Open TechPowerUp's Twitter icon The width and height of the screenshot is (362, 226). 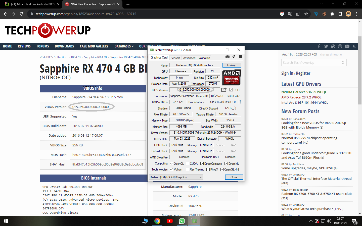tap(326, 46)
